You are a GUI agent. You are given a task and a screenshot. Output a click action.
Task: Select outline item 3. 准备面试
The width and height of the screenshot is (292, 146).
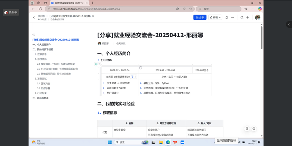(41, 79)
